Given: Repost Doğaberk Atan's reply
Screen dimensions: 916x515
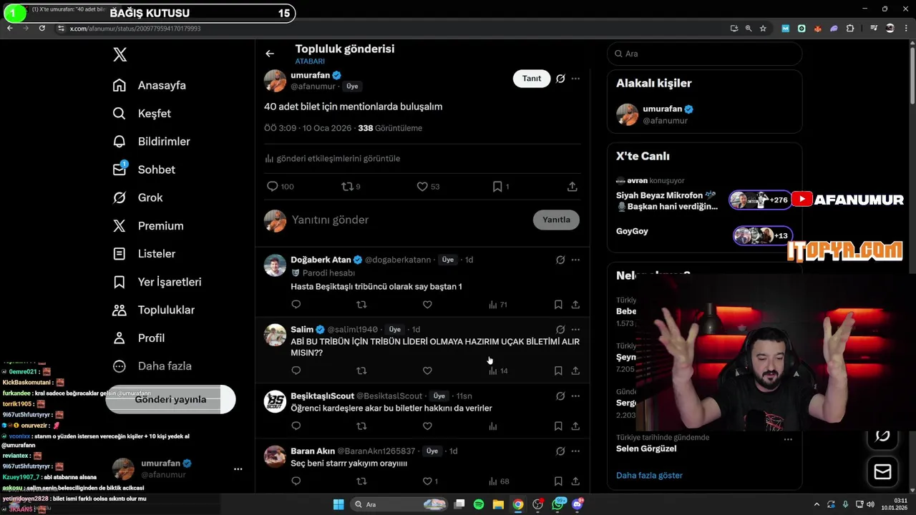Looking at the screenshot, I should click(x=361, y=305).
